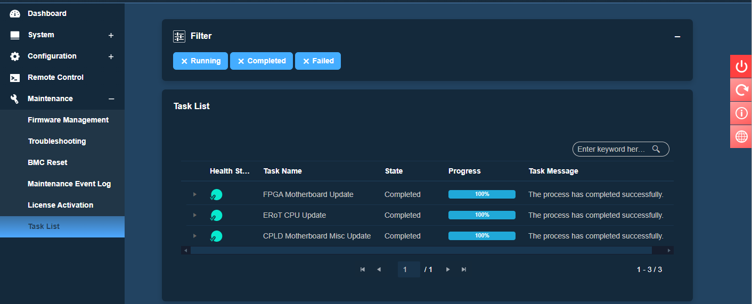Screen dimensions: 752x304
Task: Click the globe language icon
Action: click(x=741, y=137)
